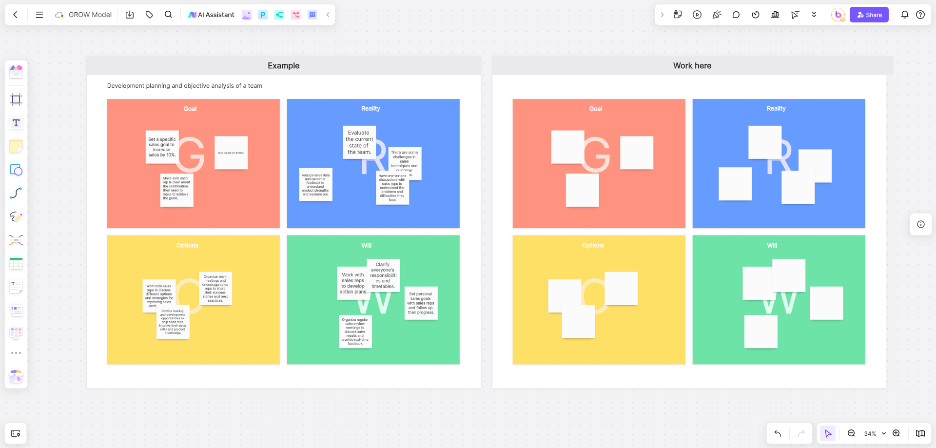Select the 'Set a specific sales goal' note
This screenshot has width=936, height=448.
[162, 147]
